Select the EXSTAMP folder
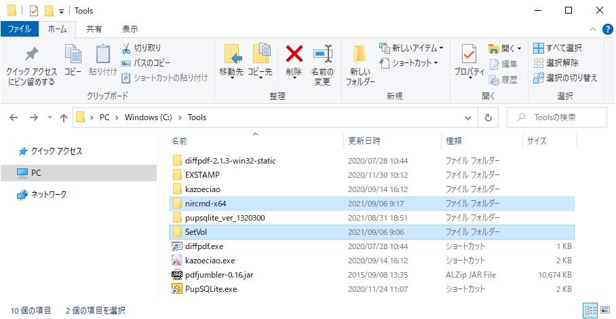 372,175
